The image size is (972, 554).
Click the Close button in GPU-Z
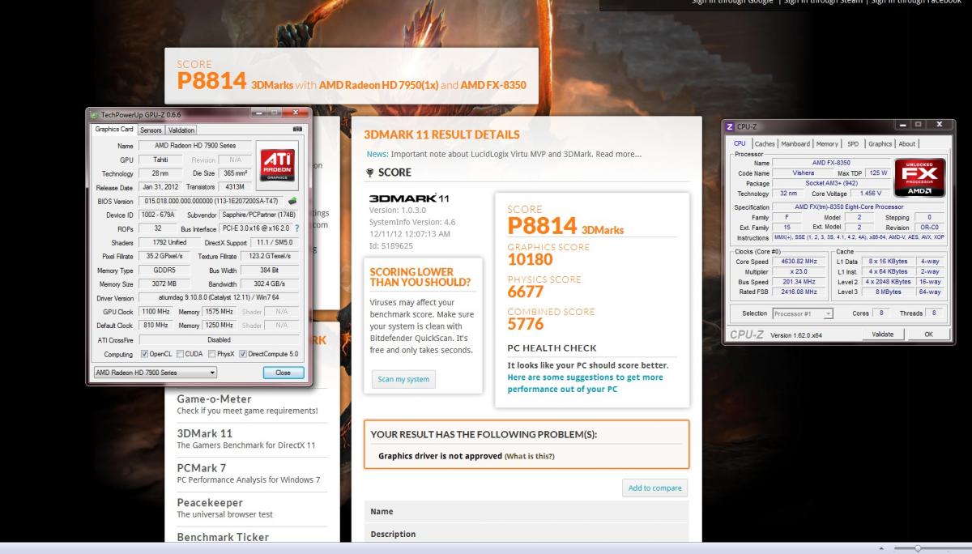coord(283,373)
